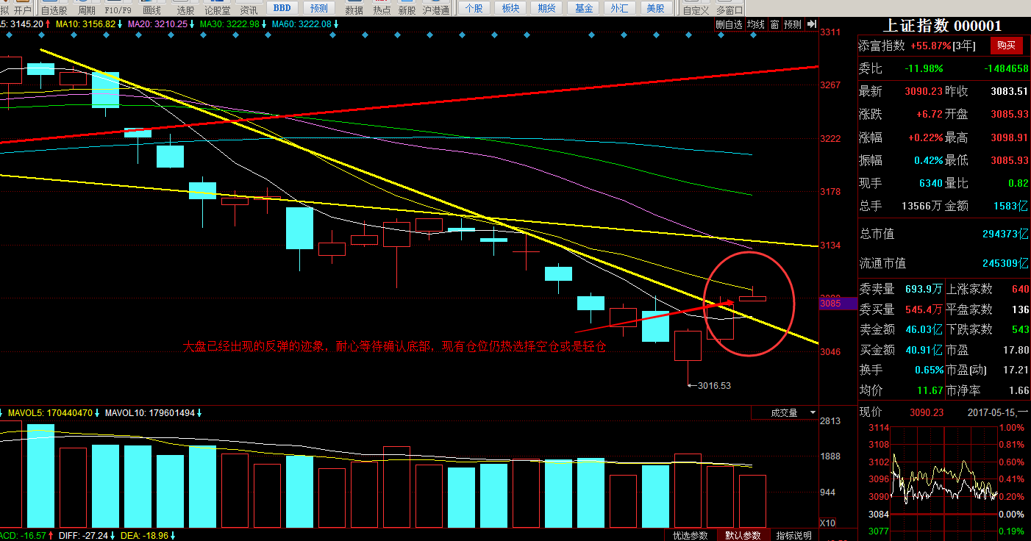Click the BBD button
Image resolution: width=1031 pixels, height=541 pixels.
click(281, 8)
